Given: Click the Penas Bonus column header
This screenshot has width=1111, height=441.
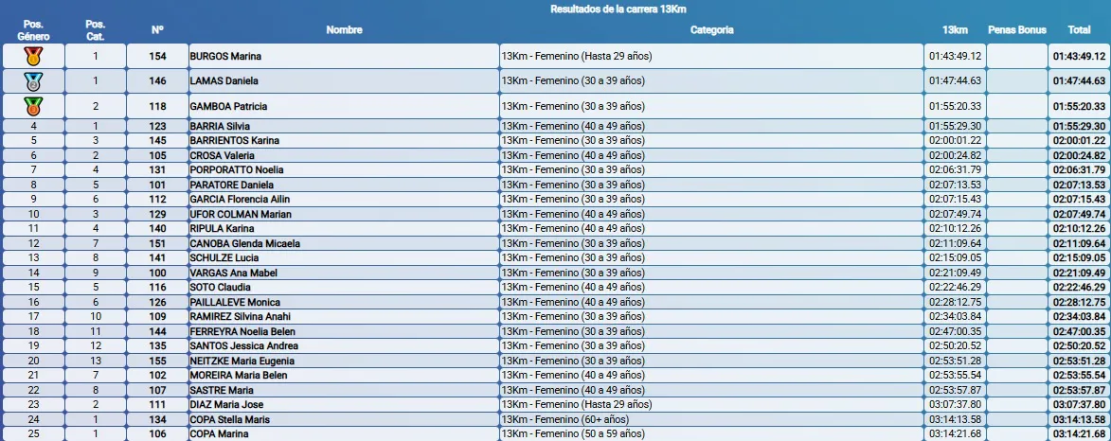Looking at the screenshot, I should [x=1016, y=30].
